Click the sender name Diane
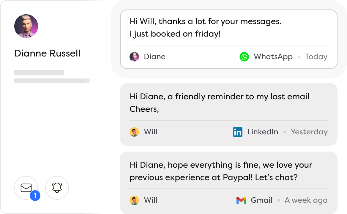347x214 pixels. (x=154, y=56)
